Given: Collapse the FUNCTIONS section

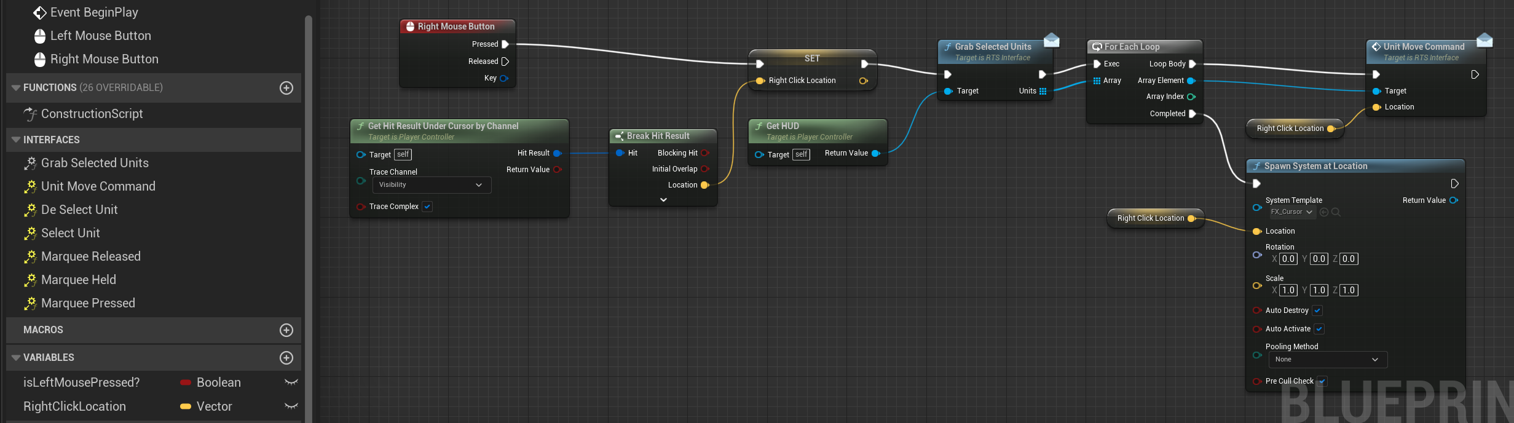Looking at the screenshot, I should point(16,88).
